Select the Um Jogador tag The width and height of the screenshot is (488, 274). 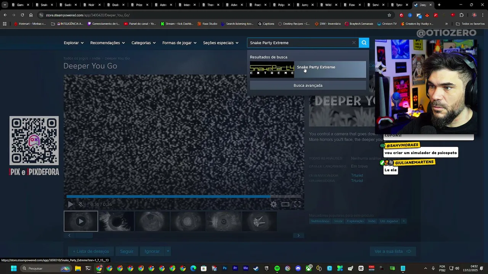pyautogui.click(x=389, y=221)
